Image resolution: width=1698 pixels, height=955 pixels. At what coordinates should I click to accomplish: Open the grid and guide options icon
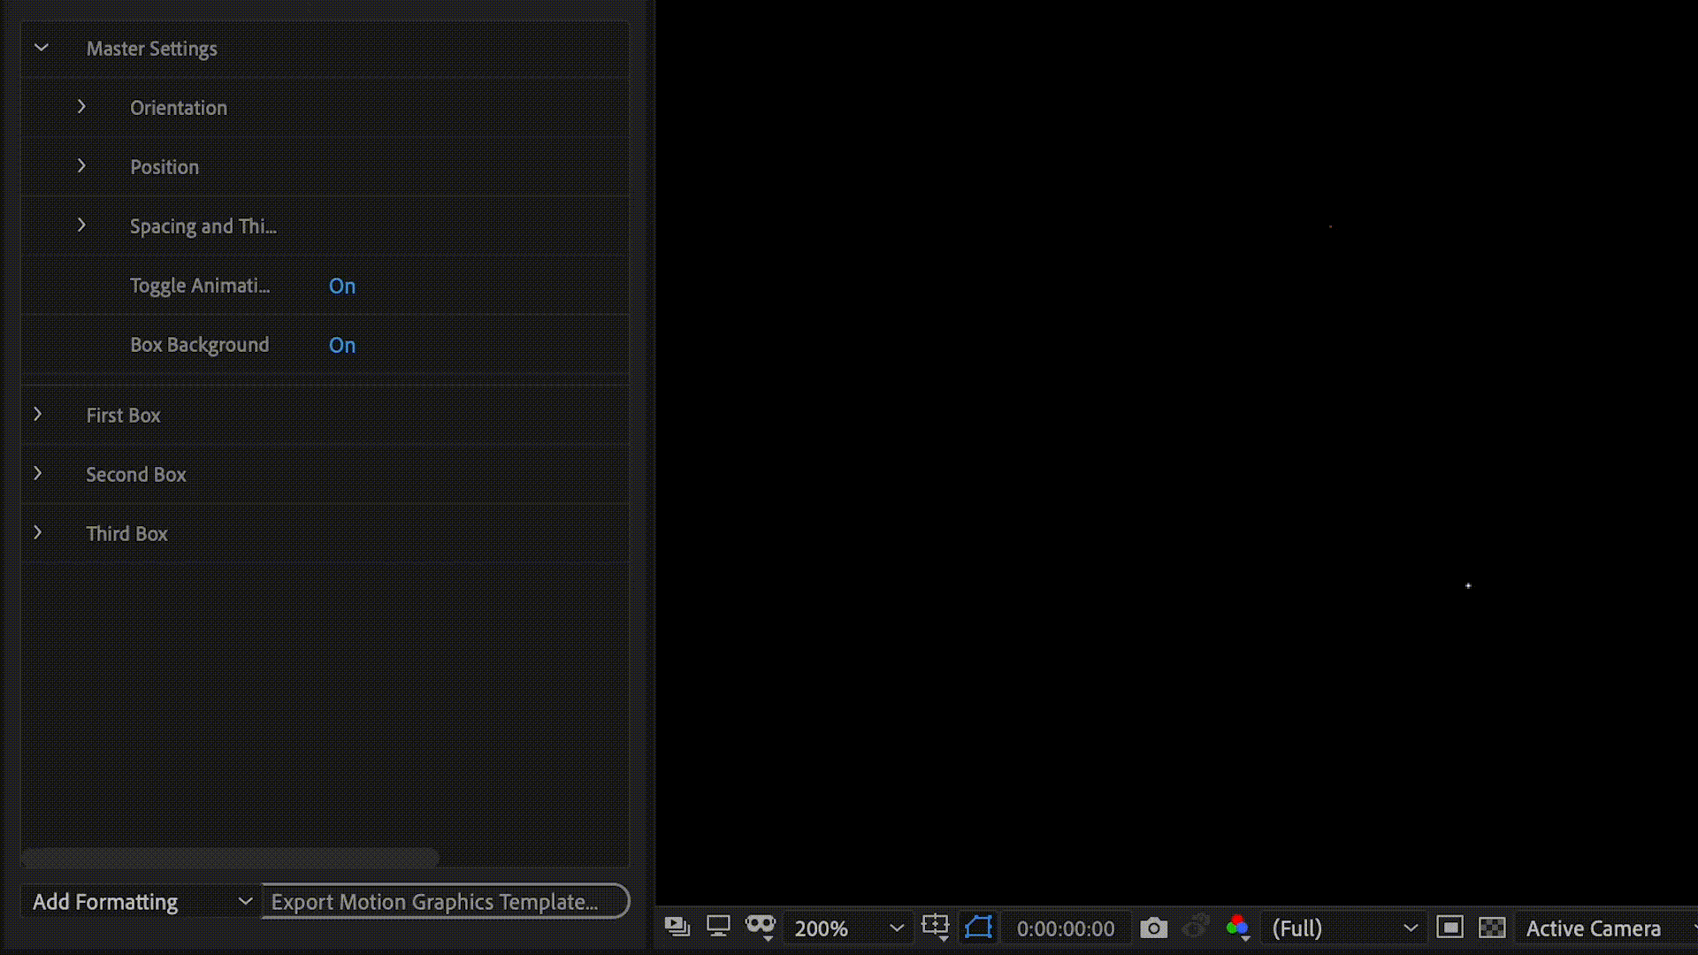tap(935, 927)
